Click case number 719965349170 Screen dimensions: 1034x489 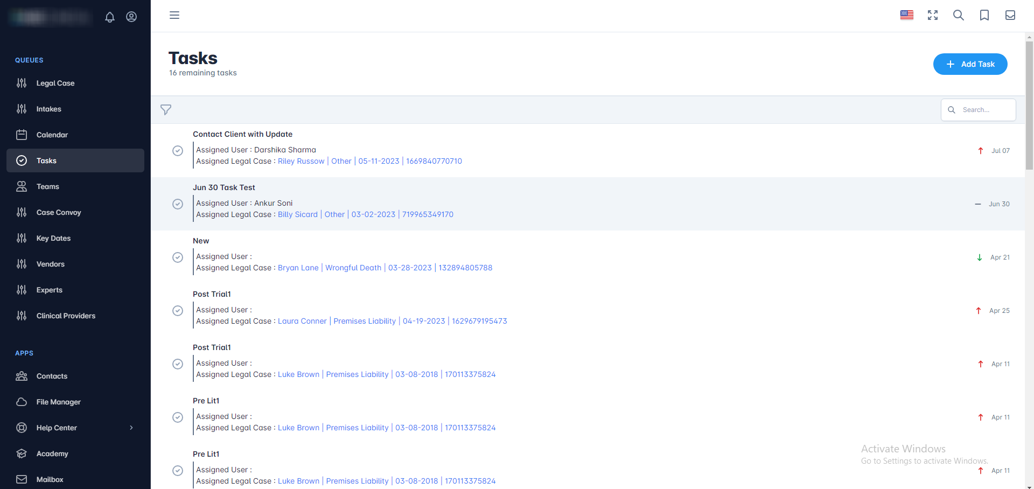pyautogui.click(x=428, y=214)
